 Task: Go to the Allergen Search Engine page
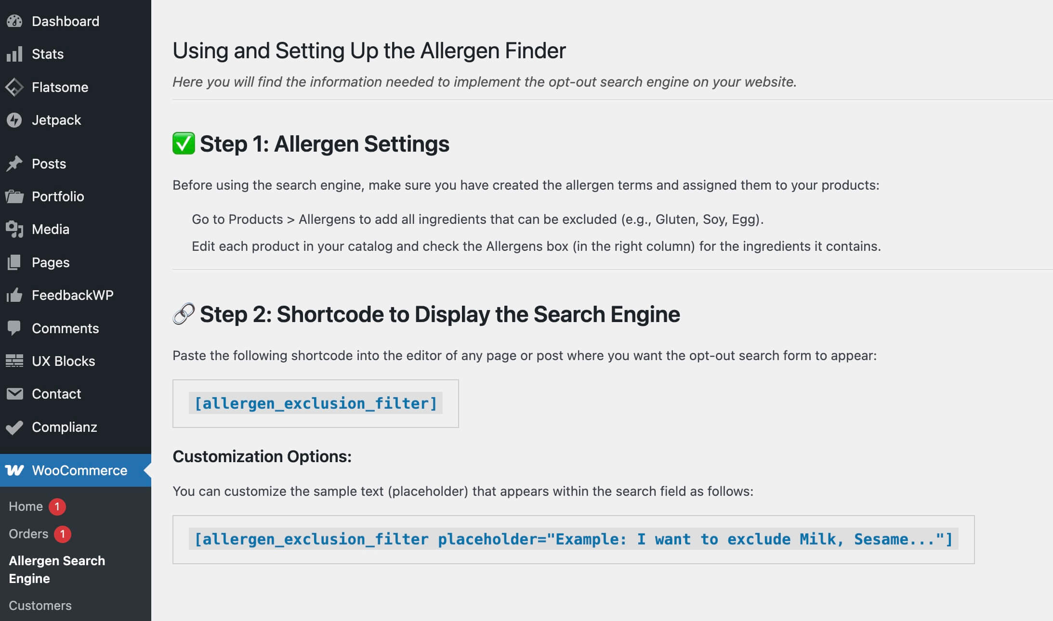(x=56, y=569)
